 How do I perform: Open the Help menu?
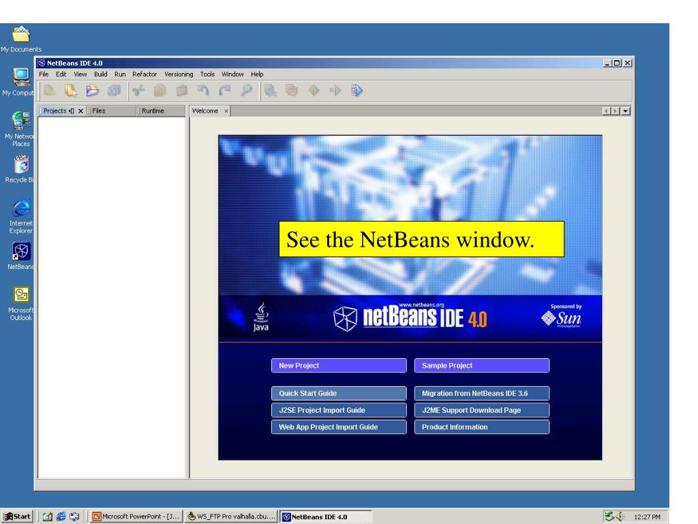click(x=257, y=74)
